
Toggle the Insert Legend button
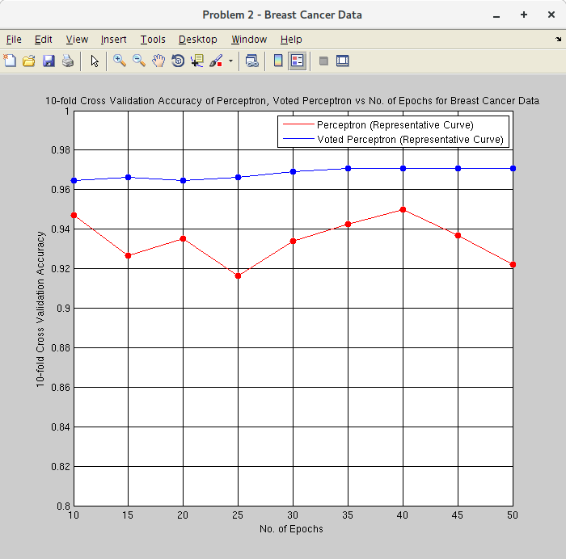coord(298,61)
